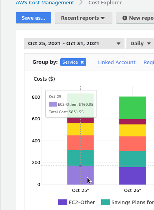Click the maroon segment of Oct-26 bar
154x210 pixels.
(x=133, y=122)
